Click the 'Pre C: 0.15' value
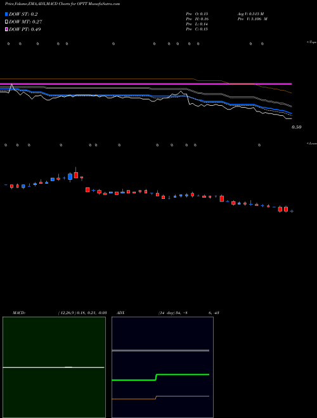The image size is (317, 418). pos(197,29)
